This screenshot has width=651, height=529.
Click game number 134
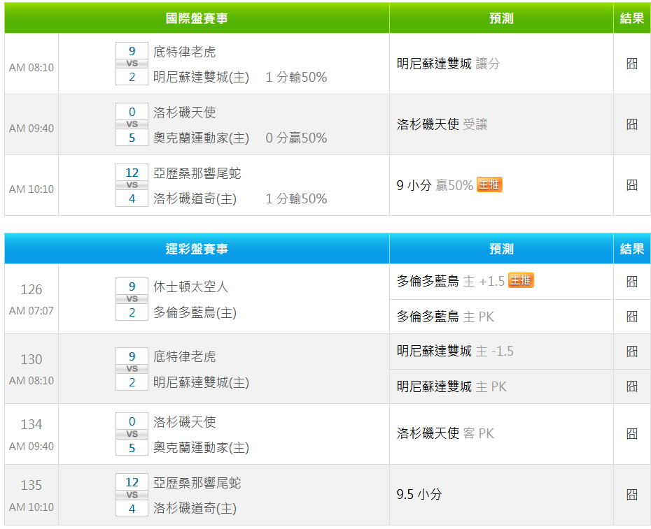point(31,424)
